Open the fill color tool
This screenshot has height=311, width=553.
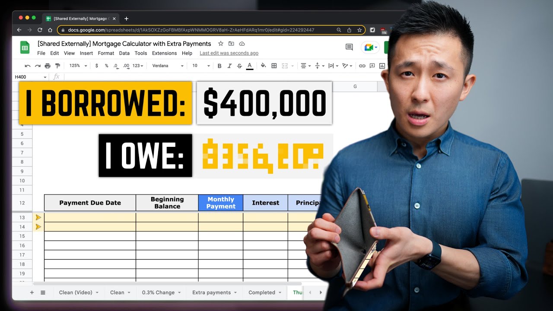point(263,66)
